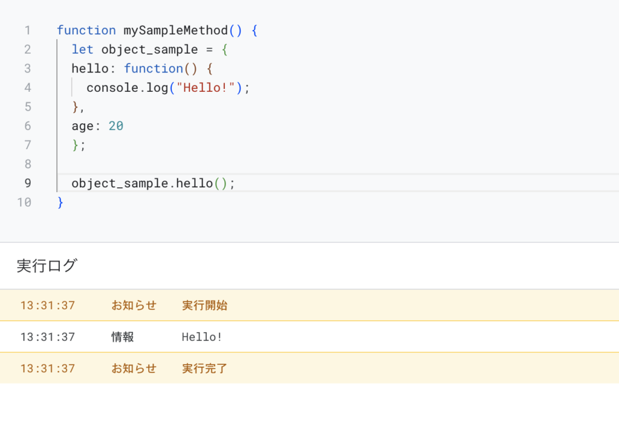The image size is (619, 435).
Task: Click the お知らせ label in the 実行完了 row
Action: tap(134, 369)
